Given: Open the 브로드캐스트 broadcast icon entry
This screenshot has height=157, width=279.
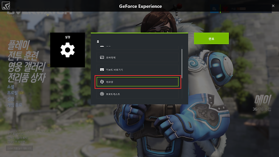Looking at the screenshot, I should click(x=137, y=94).
